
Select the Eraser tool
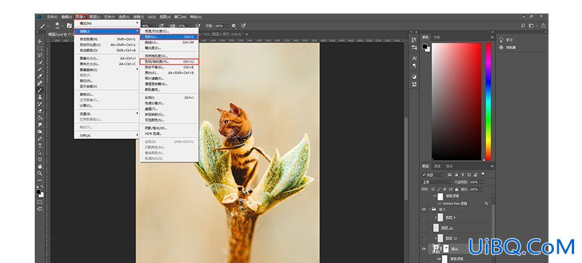[x=39, y=111]
